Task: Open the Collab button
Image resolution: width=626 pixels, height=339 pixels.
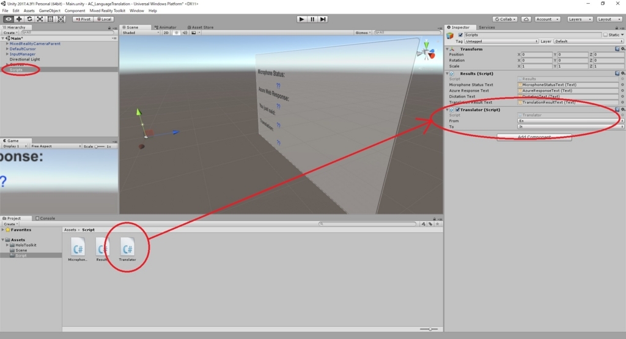Action: (x=506, y=19)
